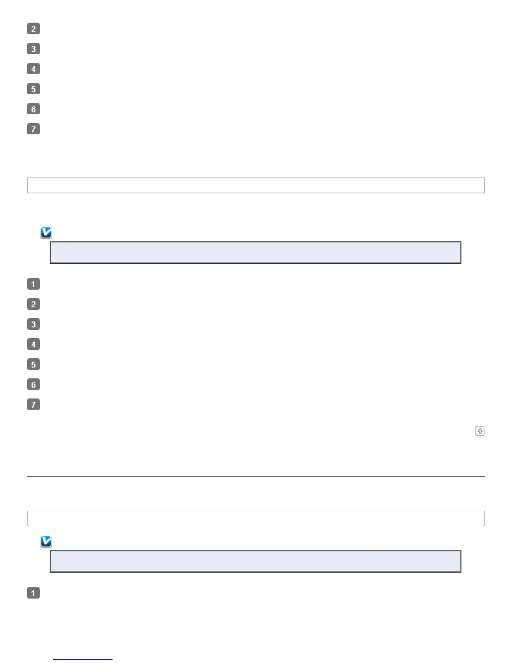Click step 1 icon below the first note box
Image resolution: width=512 pixels, height=663 pixels.
pos(33,284)
